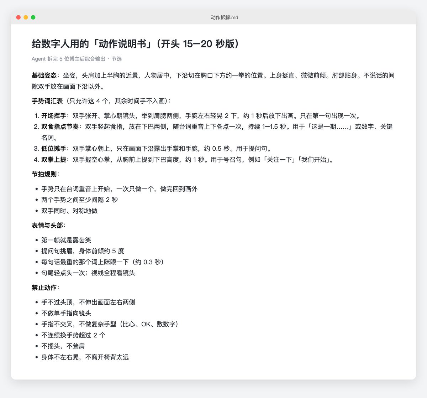Click the text 名词。 under 双食指点节奏
Viewport: 427px width, 398px height.
(x=49, y=138)
